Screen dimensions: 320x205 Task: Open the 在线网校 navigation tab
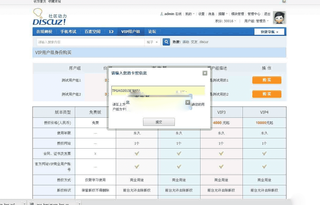(x=44, y=32)
